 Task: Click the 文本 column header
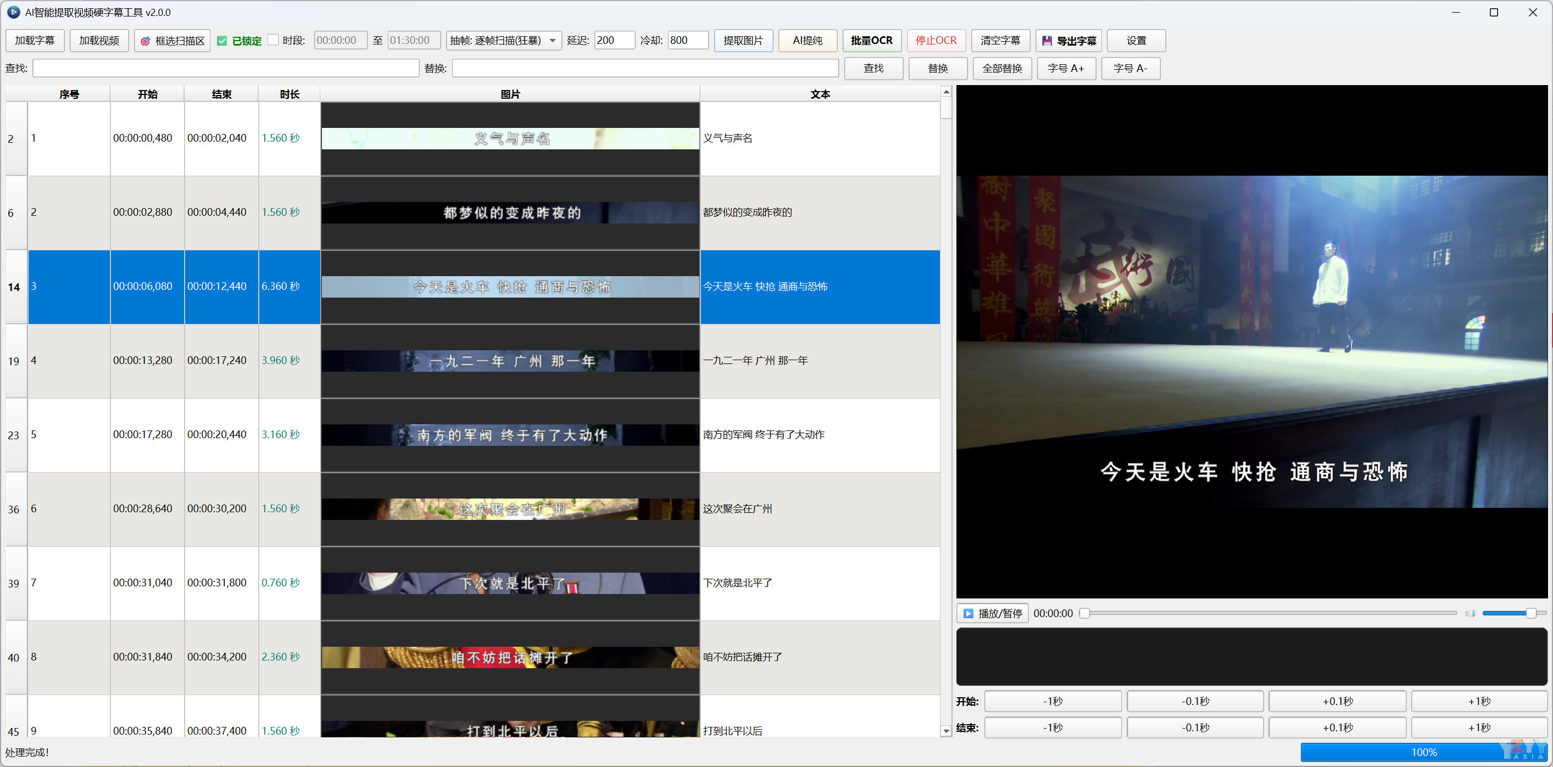click(x=820, y=94)
